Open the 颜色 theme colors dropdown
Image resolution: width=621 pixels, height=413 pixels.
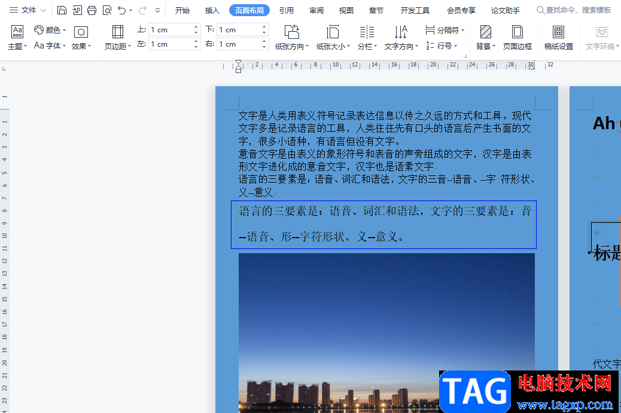click(50, 30)
